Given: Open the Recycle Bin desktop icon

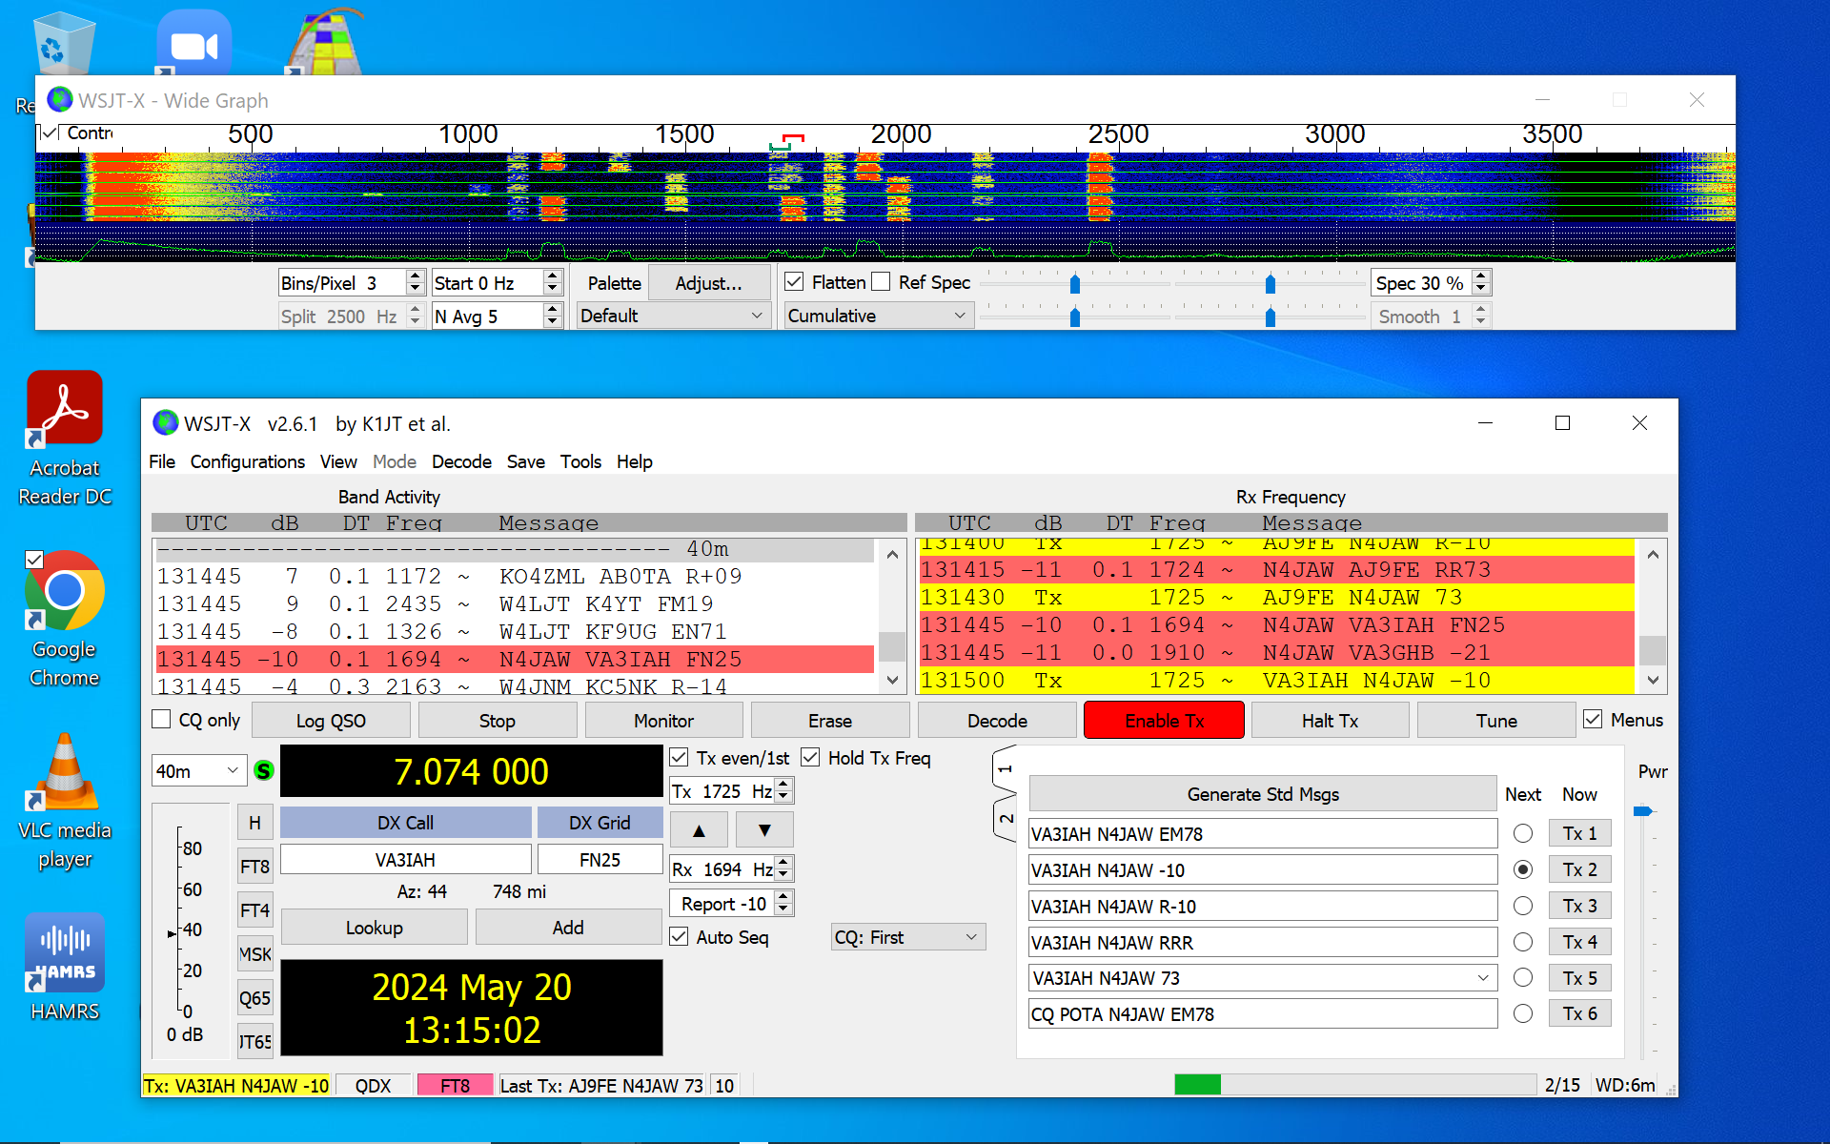Looking at the screenshot, I should click(64, 43).
